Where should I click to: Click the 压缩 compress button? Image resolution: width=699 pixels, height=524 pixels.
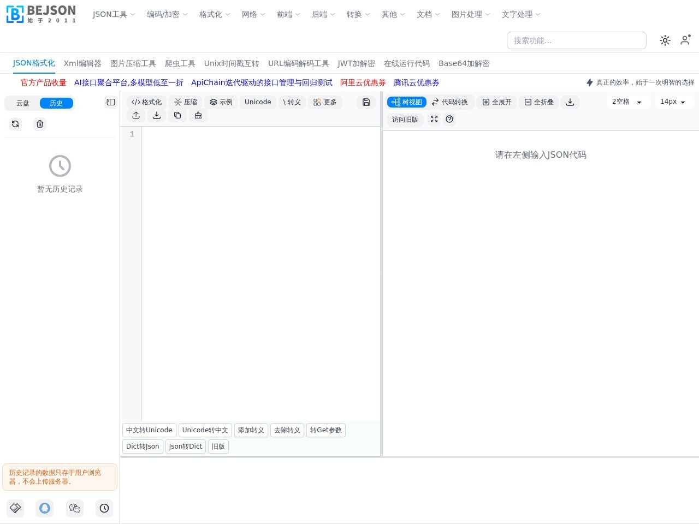point(186,102)
